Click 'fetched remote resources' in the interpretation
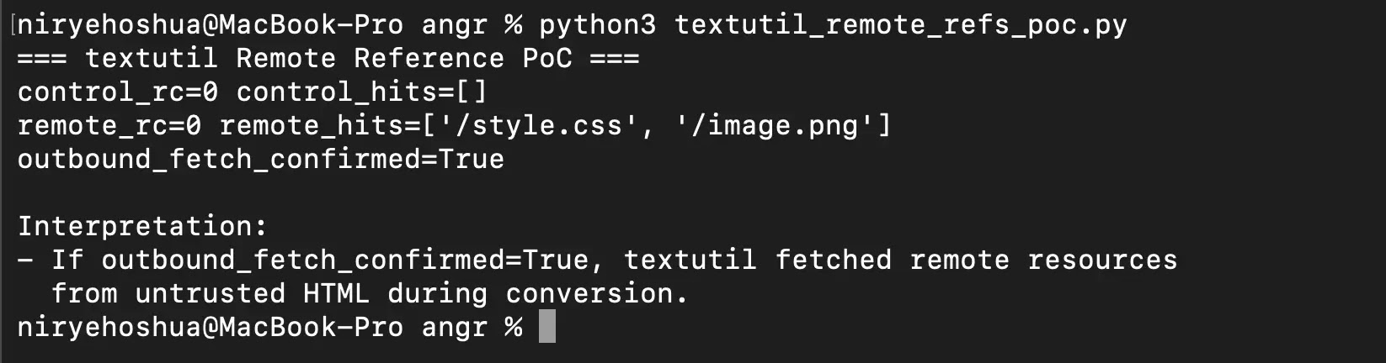 (x=976, y=260)
